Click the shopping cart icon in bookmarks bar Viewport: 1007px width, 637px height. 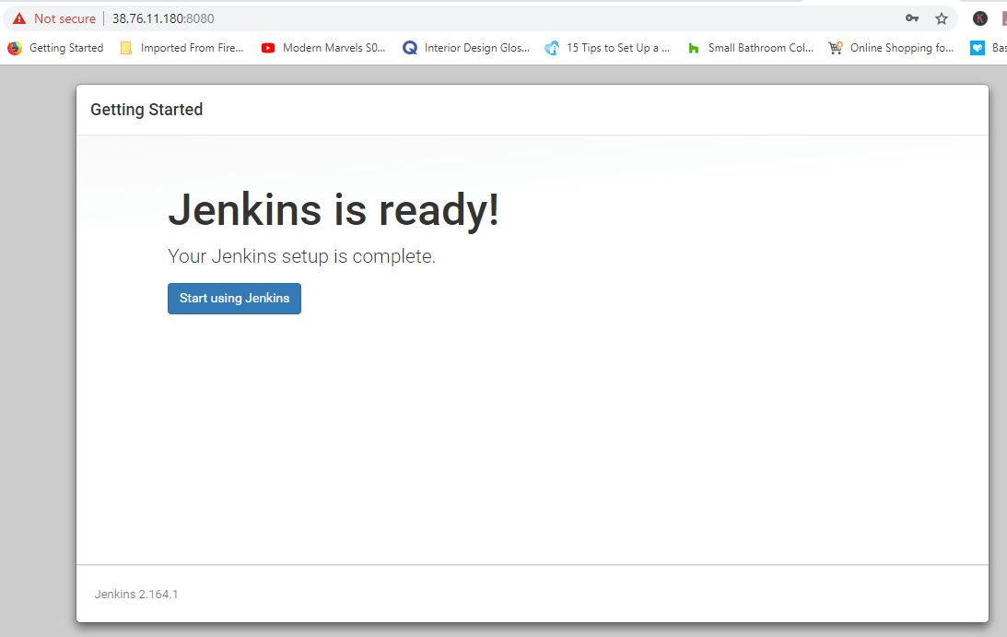tap(836, 48)
